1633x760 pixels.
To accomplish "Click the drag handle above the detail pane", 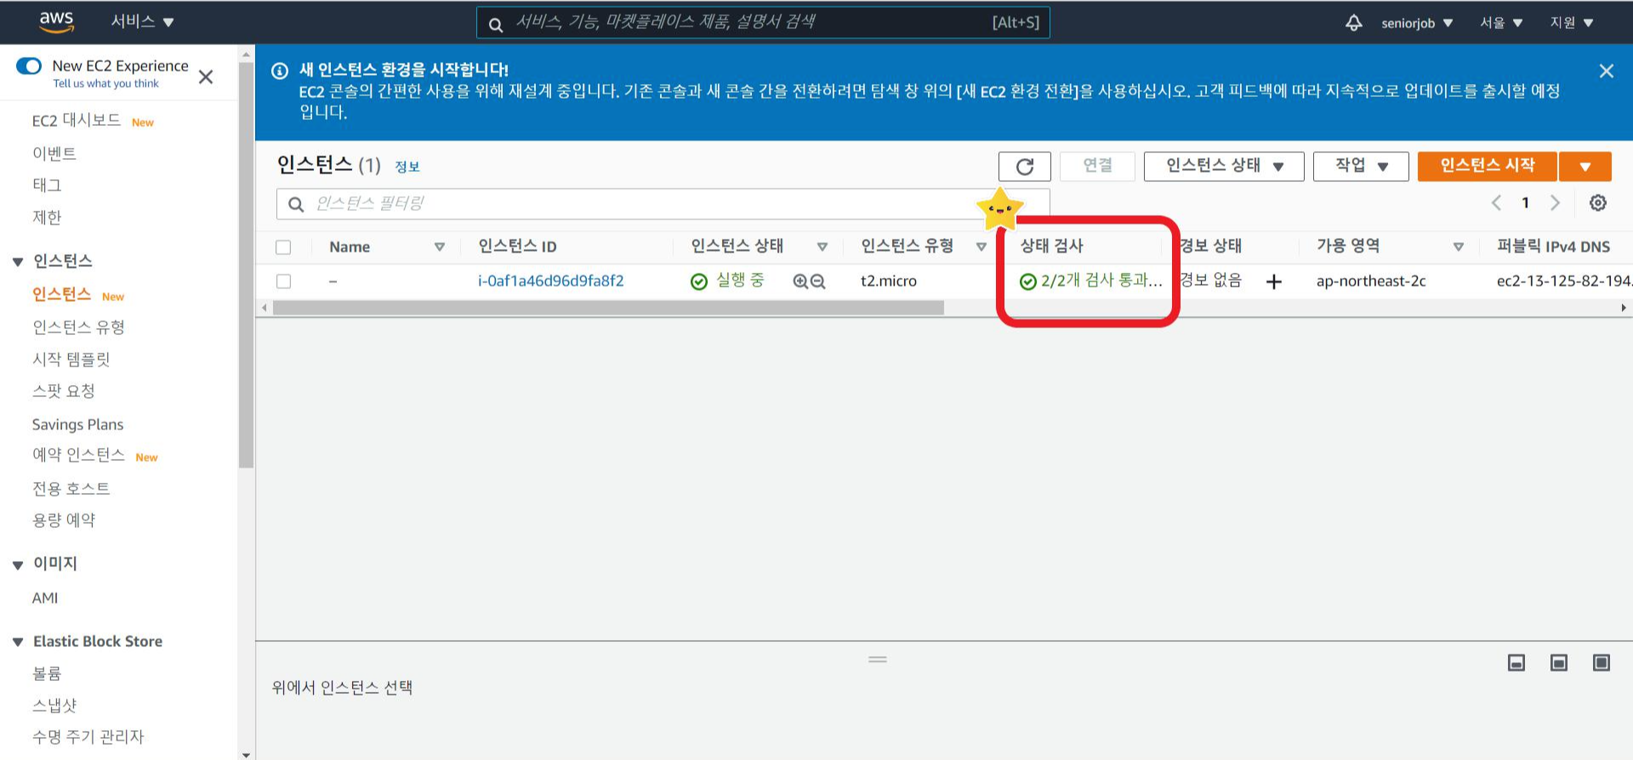I will pos(878,659).
